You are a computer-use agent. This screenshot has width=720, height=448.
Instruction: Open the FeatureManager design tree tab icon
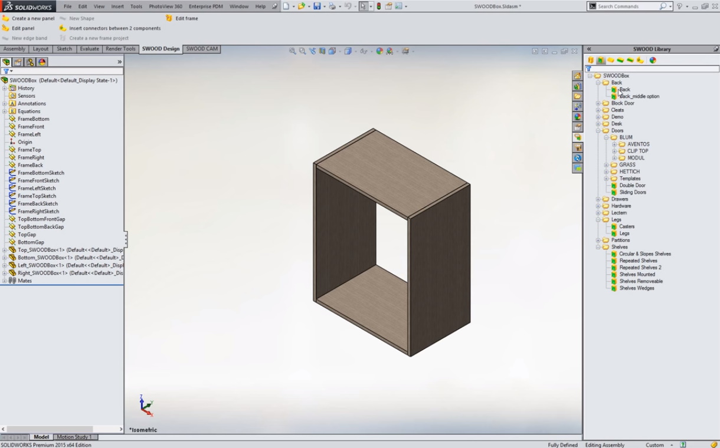point(6,62)
